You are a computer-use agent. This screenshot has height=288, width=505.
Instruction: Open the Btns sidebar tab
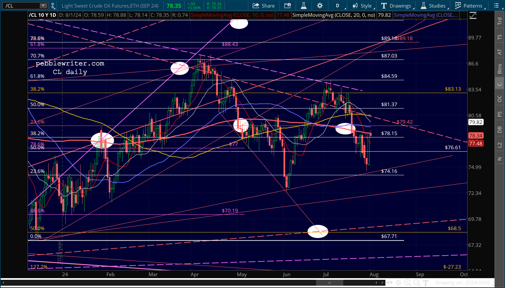point(499,68)
